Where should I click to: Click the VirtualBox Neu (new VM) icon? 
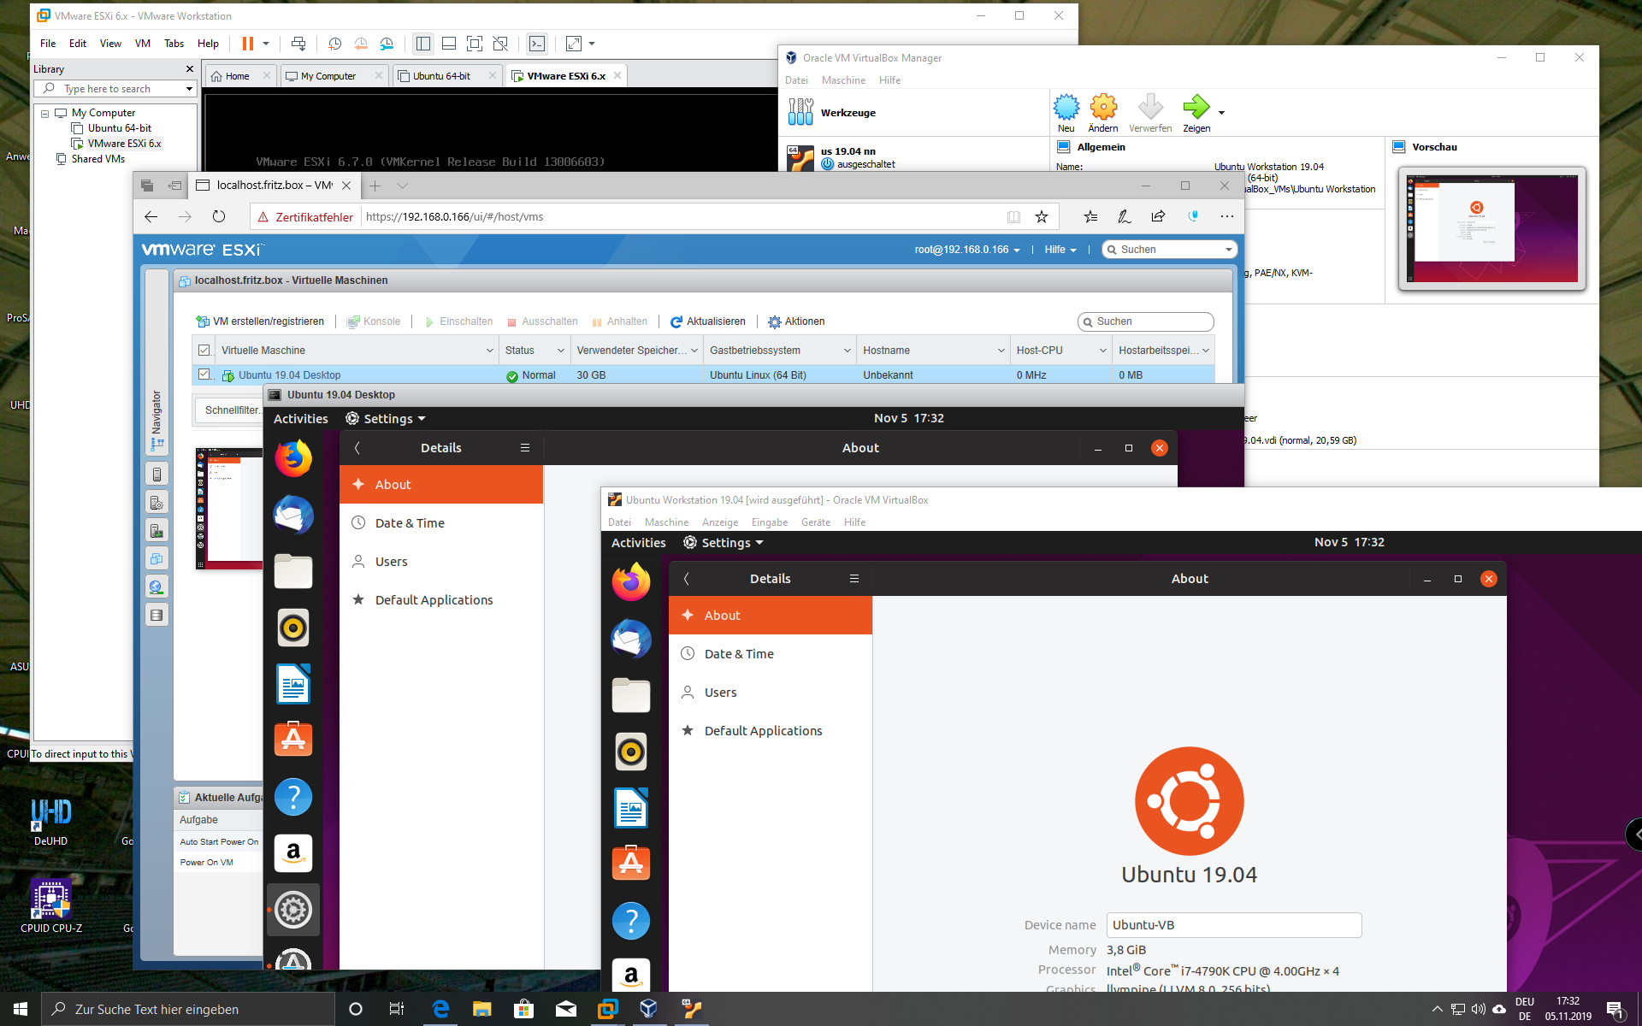[x=1066, y=108]
